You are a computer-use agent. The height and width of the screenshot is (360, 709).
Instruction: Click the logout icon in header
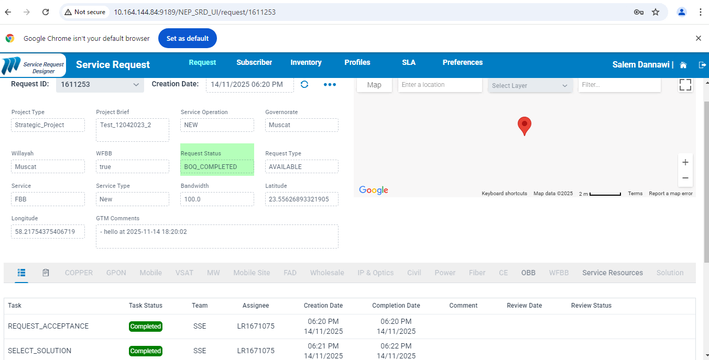point(702,65)
